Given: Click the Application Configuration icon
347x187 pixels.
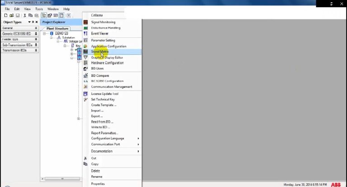Looking at the screenshot, I should pos(86,46).
